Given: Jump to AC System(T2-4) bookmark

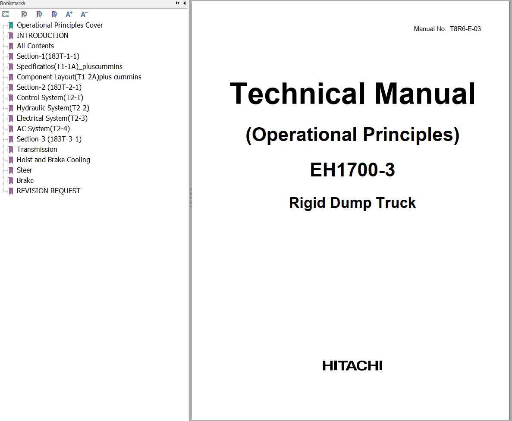Looking at the screenshot, I should [43, 129].
